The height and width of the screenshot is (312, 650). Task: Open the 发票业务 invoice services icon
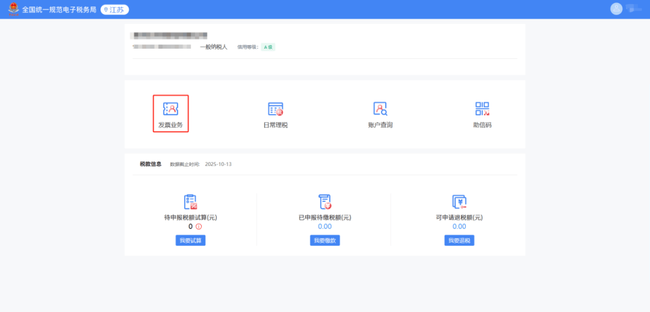tap(170, 109)
